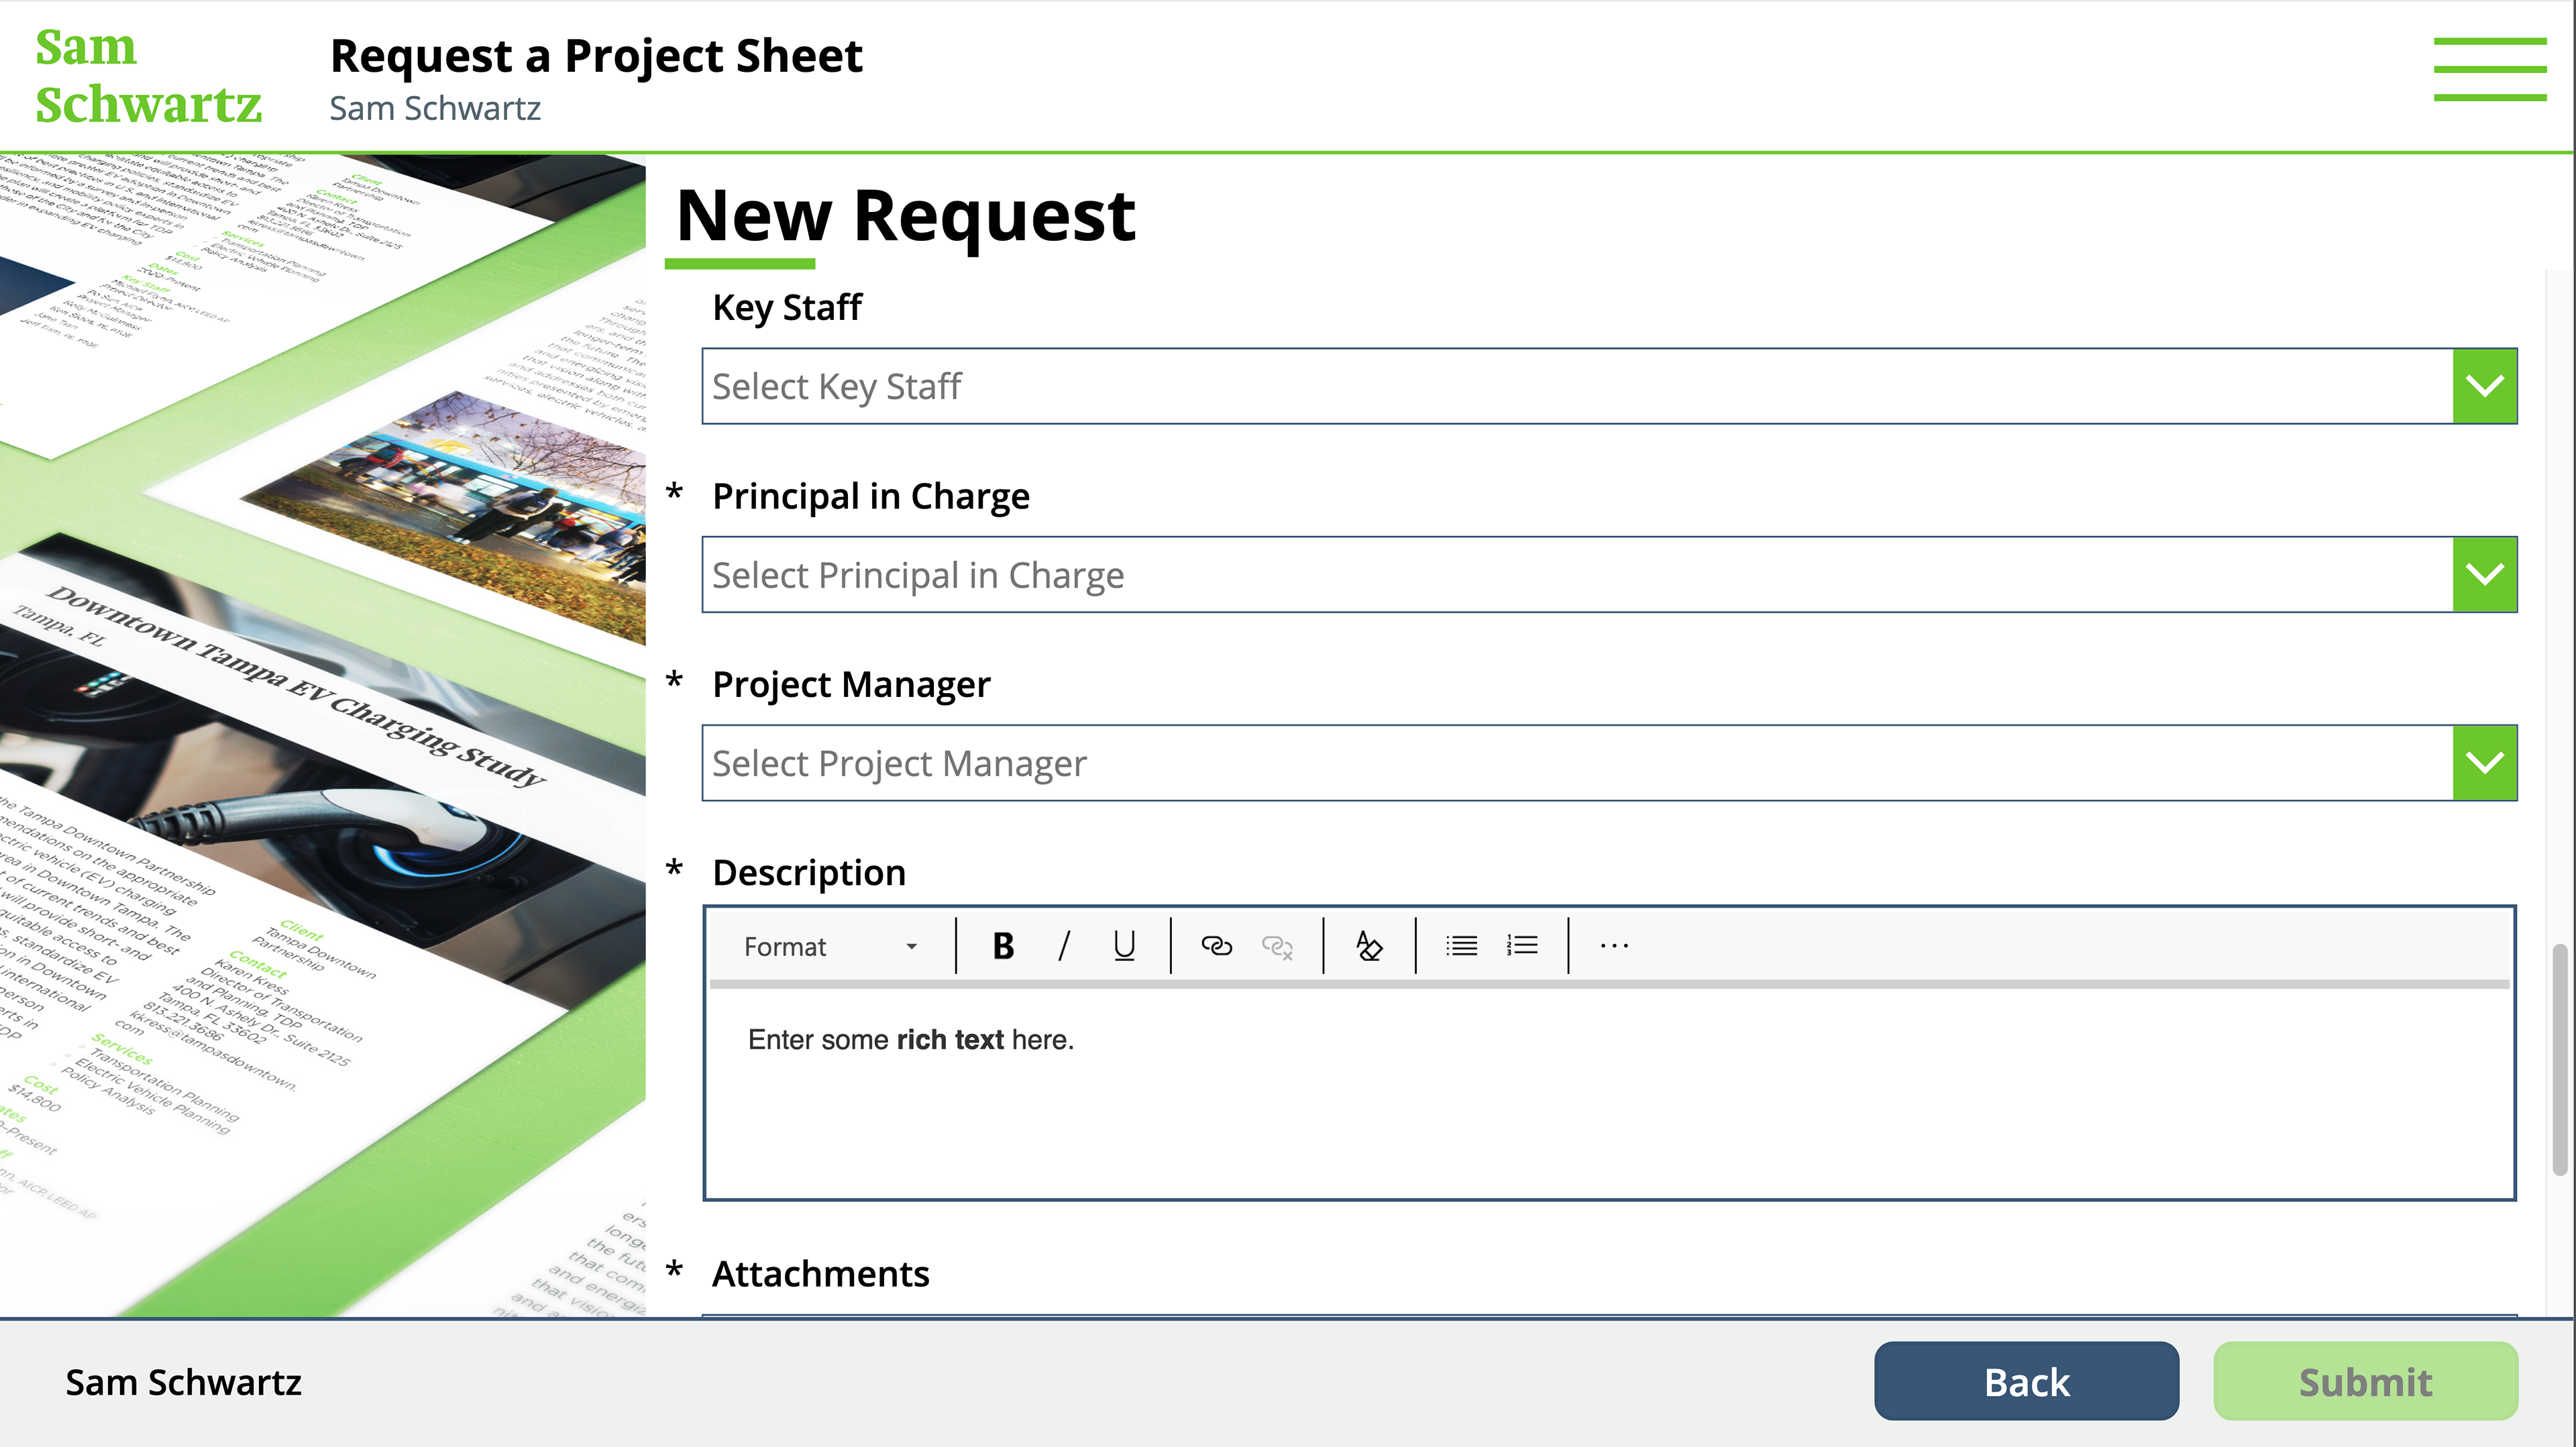
Task: Click the Sam Schwartz green logo
Action: [148, 76]
